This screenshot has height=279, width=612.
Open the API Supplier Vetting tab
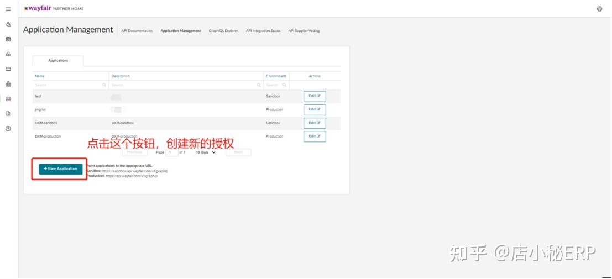[304, 31]
